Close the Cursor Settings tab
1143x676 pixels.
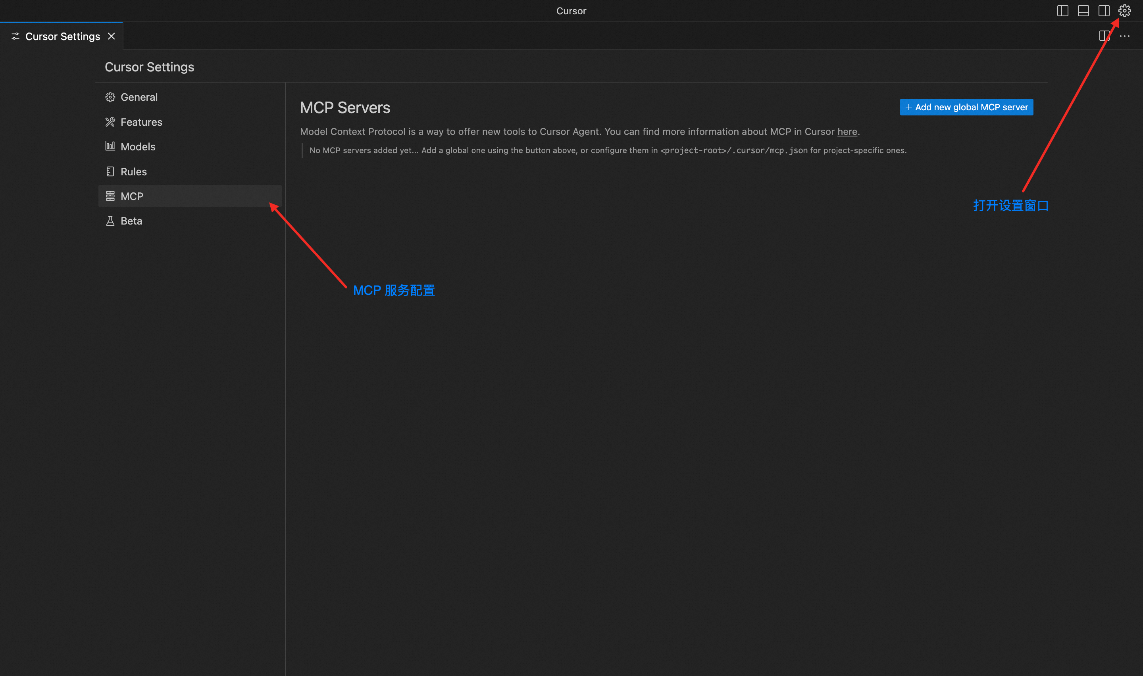112,36
